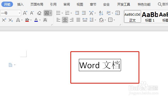Apply bullet list formatting
The image size is (168, 99).
[x=58, y=13]
